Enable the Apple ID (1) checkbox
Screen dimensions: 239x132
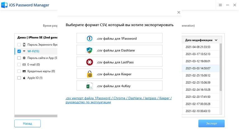tap(19, 78)
